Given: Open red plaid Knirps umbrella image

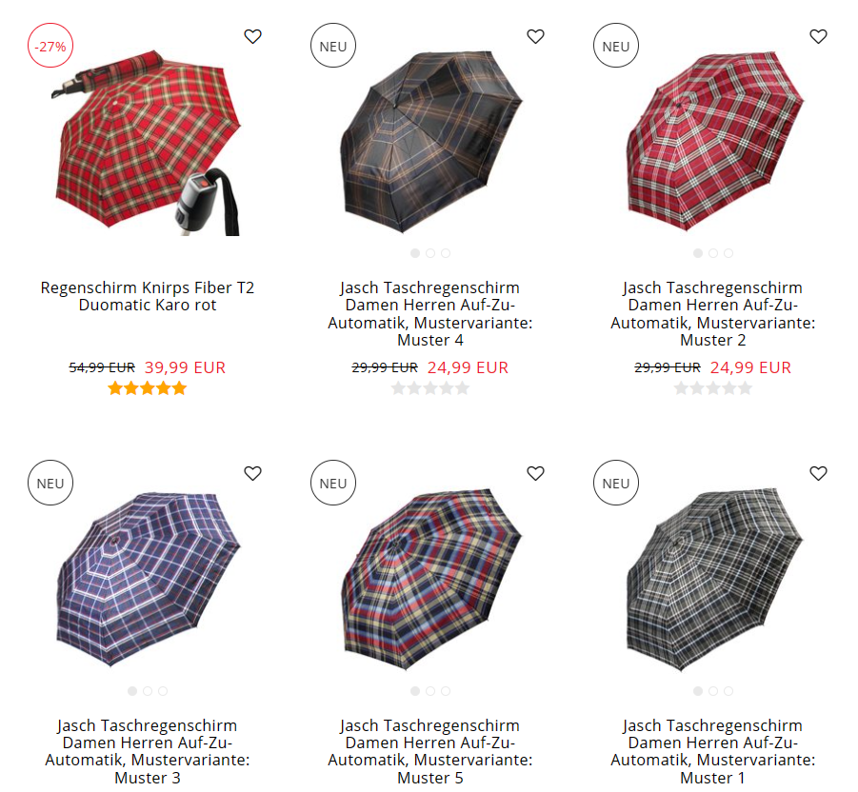Looking at the screenshot, I should 148,144.
